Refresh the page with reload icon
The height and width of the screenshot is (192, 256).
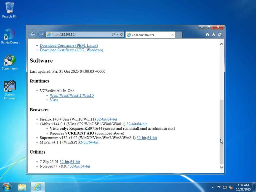pyautogui.click(x=121, y=34)
